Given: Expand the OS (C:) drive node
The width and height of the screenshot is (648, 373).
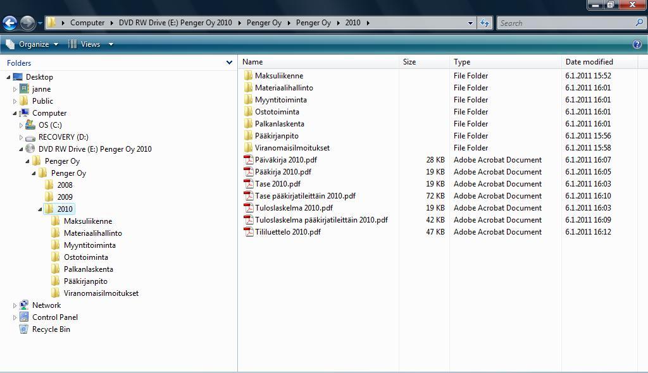Looking at the screenshot, I should 21,125.
